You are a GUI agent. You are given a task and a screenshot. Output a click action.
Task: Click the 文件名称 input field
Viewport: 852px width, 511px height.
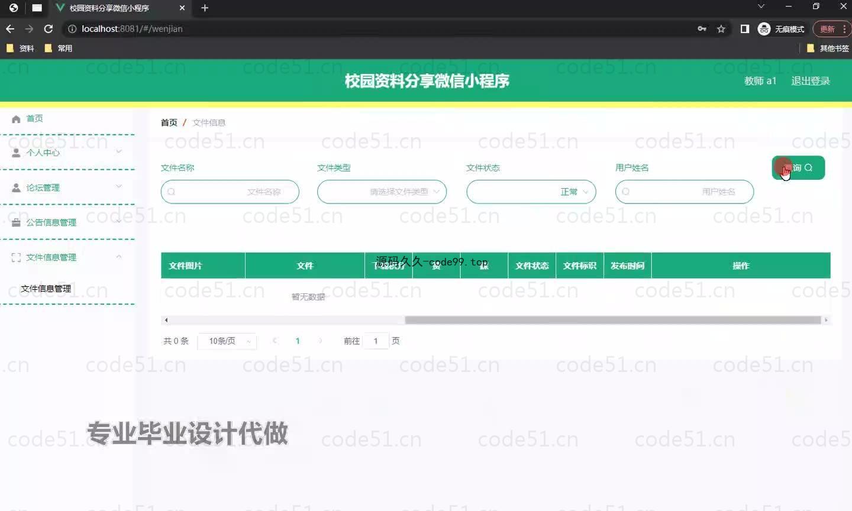click(230, 192)
